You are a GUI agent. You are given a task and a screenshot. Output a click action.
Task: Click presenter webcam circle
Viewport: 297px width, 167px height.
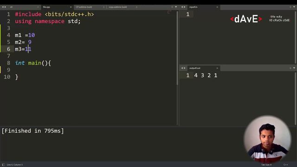pyautogui.click(x=267, y=139)
